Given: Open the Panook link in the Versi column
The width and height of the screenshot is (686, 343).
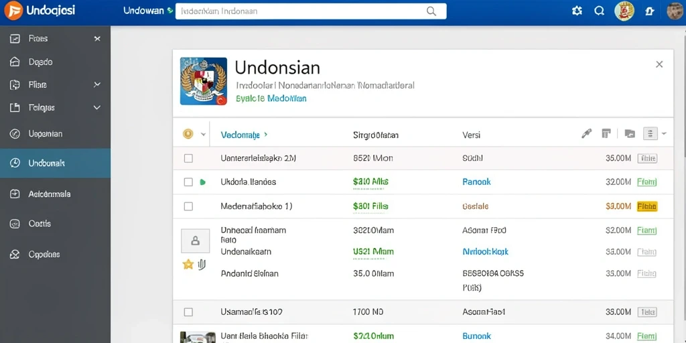Looking at the screenshot, I should point(476,182).
